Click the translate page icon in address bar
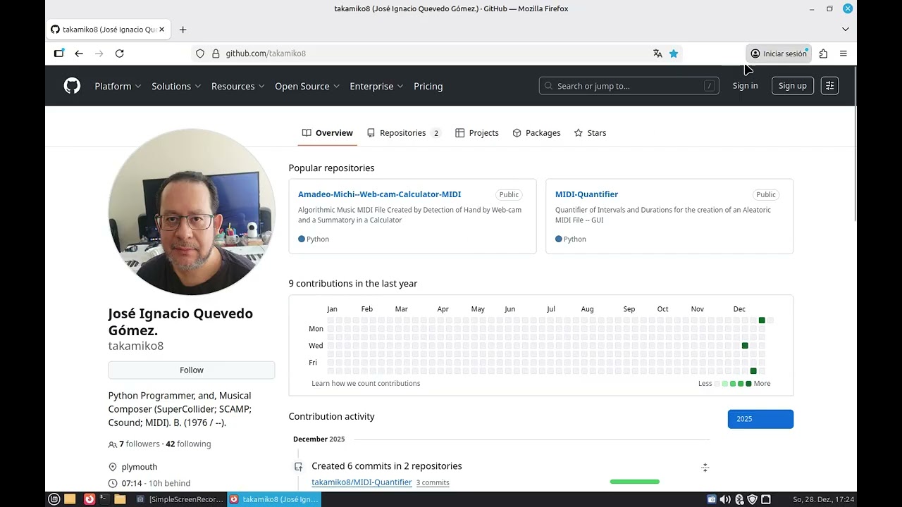This screenshot has width=902, height=507. [x=657, y=54]
